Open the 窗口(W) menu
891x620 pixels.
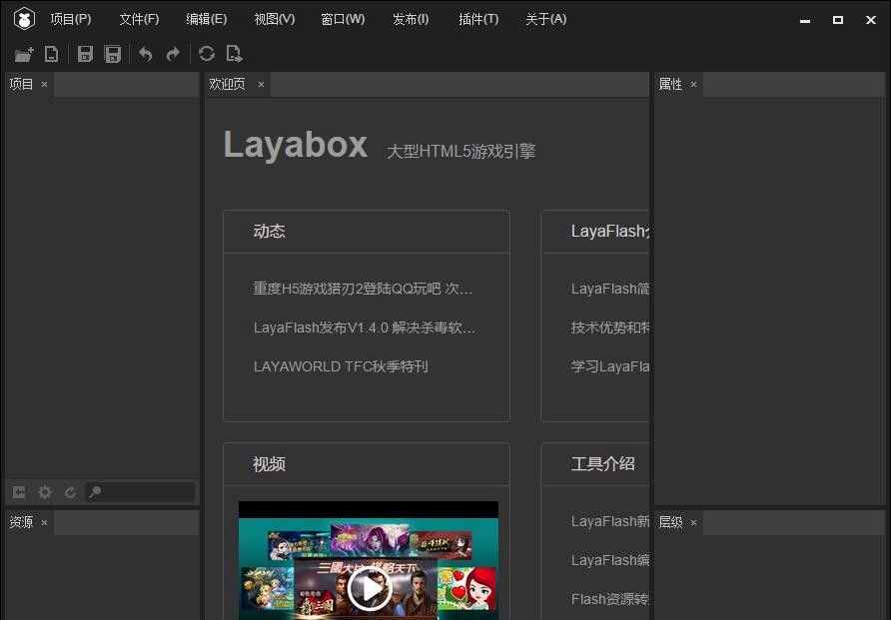pos(343,19)
